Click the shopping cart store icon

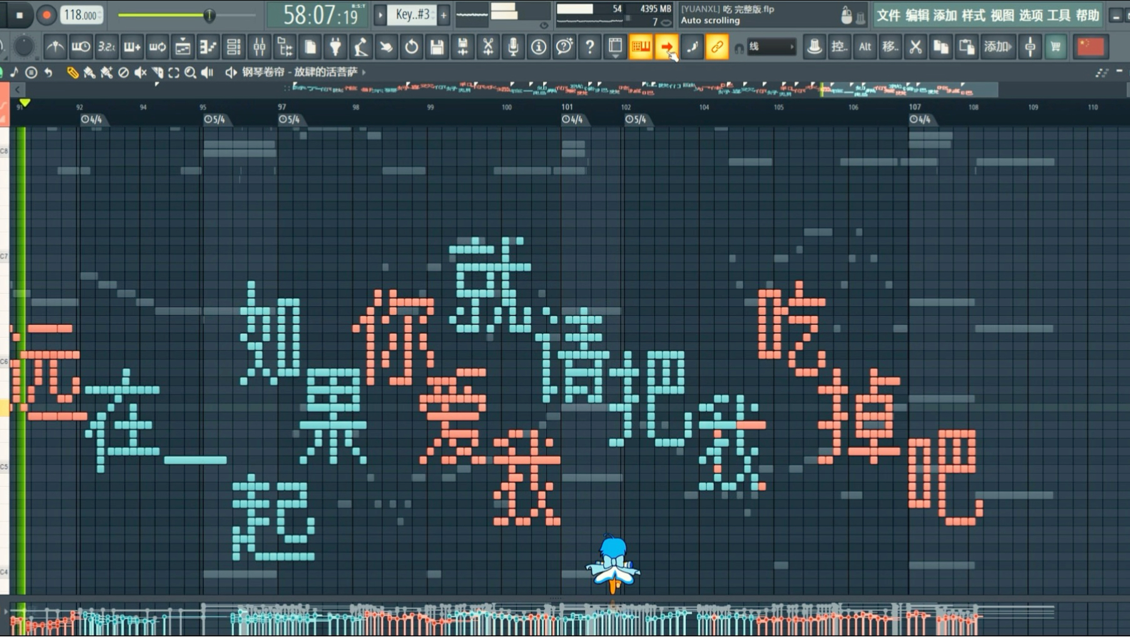[x=1056, y=47]
